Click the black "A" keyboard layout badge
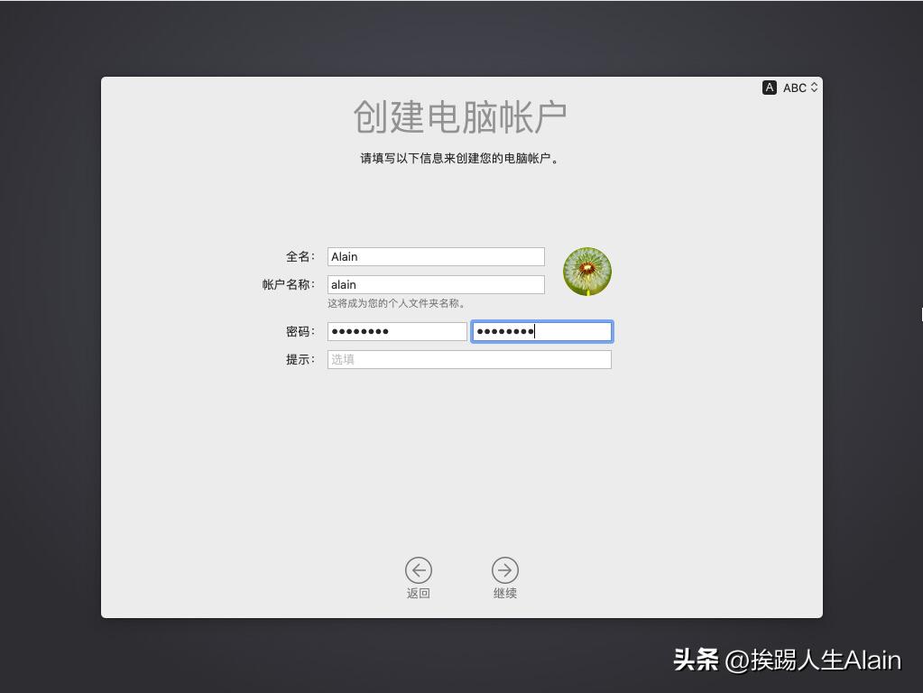 pos(769,88)
